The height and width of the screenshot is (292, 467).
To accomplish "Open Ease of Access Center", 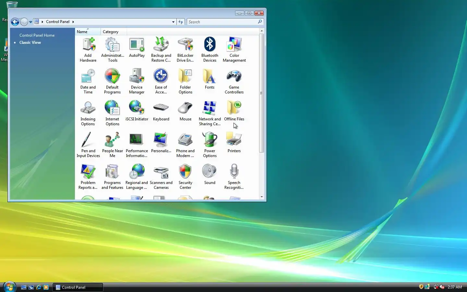I will pyautogui.click(x=161, y=81).
